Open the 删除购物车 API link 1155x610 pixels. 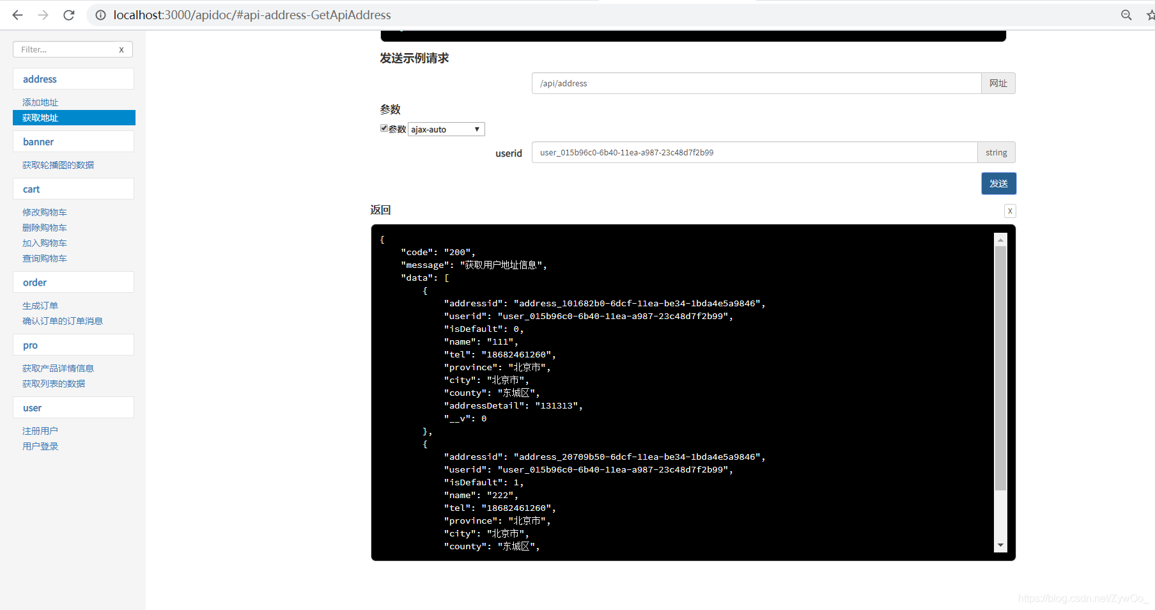click(x=45, y=228)
